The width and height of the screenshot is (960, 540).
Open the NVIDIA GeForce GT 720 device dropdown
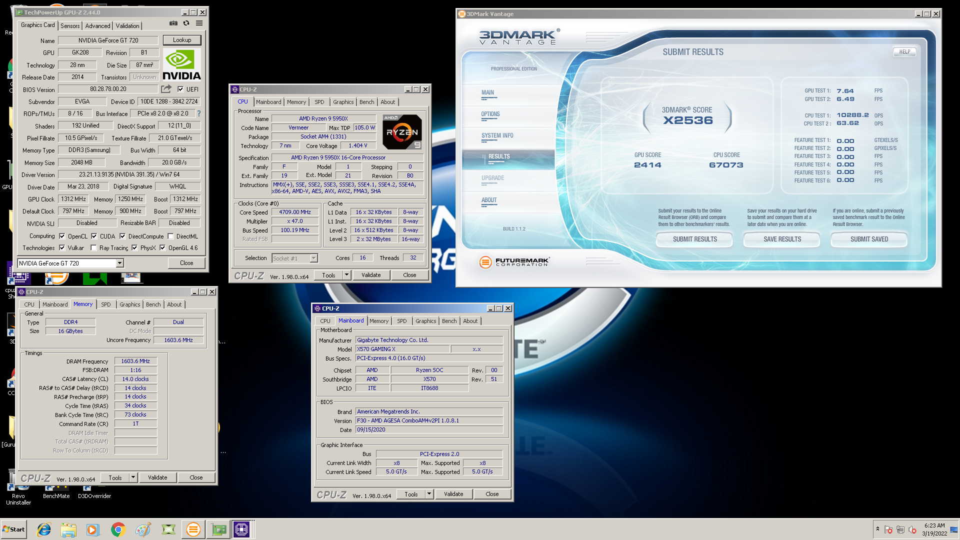119,263
